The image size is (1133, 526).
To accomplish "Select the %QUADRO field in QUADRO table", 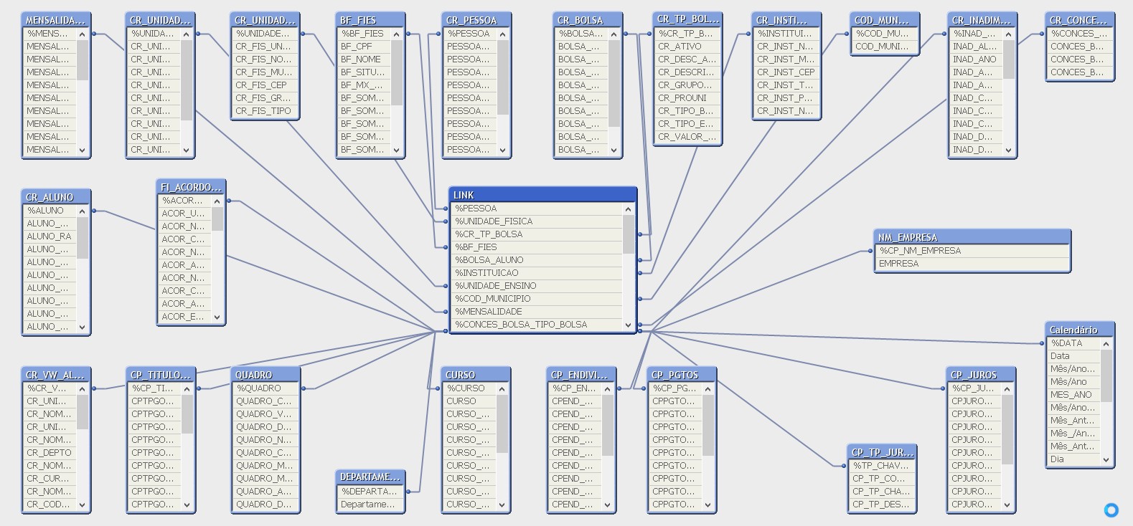I will (265, 388).
